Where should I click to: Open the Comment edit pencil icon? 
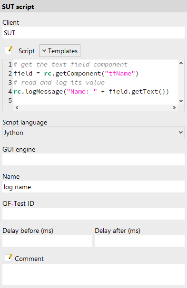pos(9,258)
